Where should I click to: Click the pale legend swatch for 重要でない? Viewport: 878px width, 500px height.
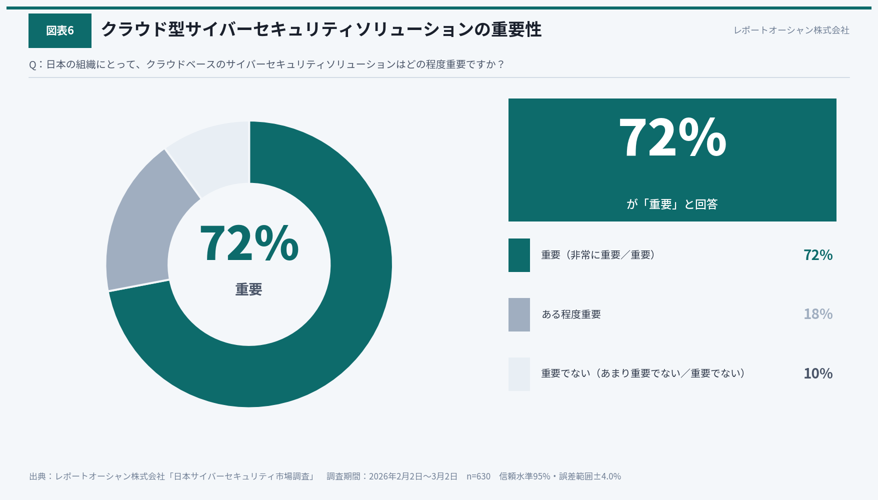tap(519, 373)
